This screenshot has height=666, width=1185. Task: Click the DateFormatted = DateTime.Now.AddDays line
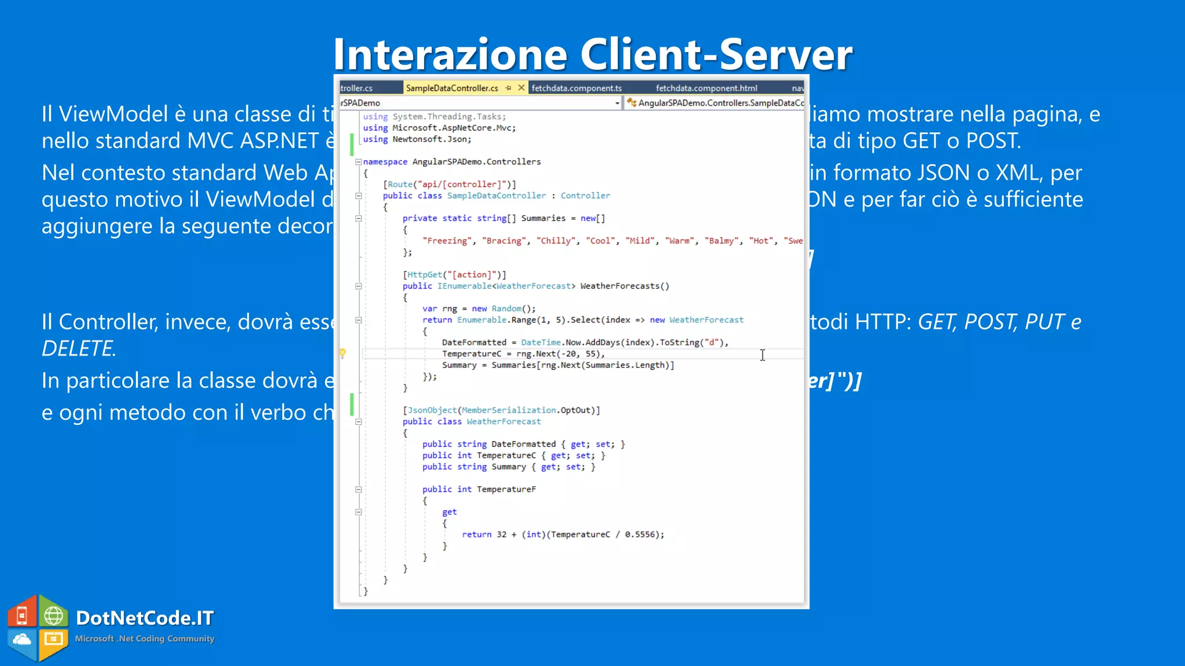click(x=585, y=343)
